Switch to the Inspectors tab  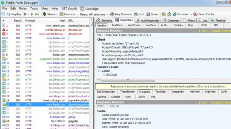tap(124, 20)
